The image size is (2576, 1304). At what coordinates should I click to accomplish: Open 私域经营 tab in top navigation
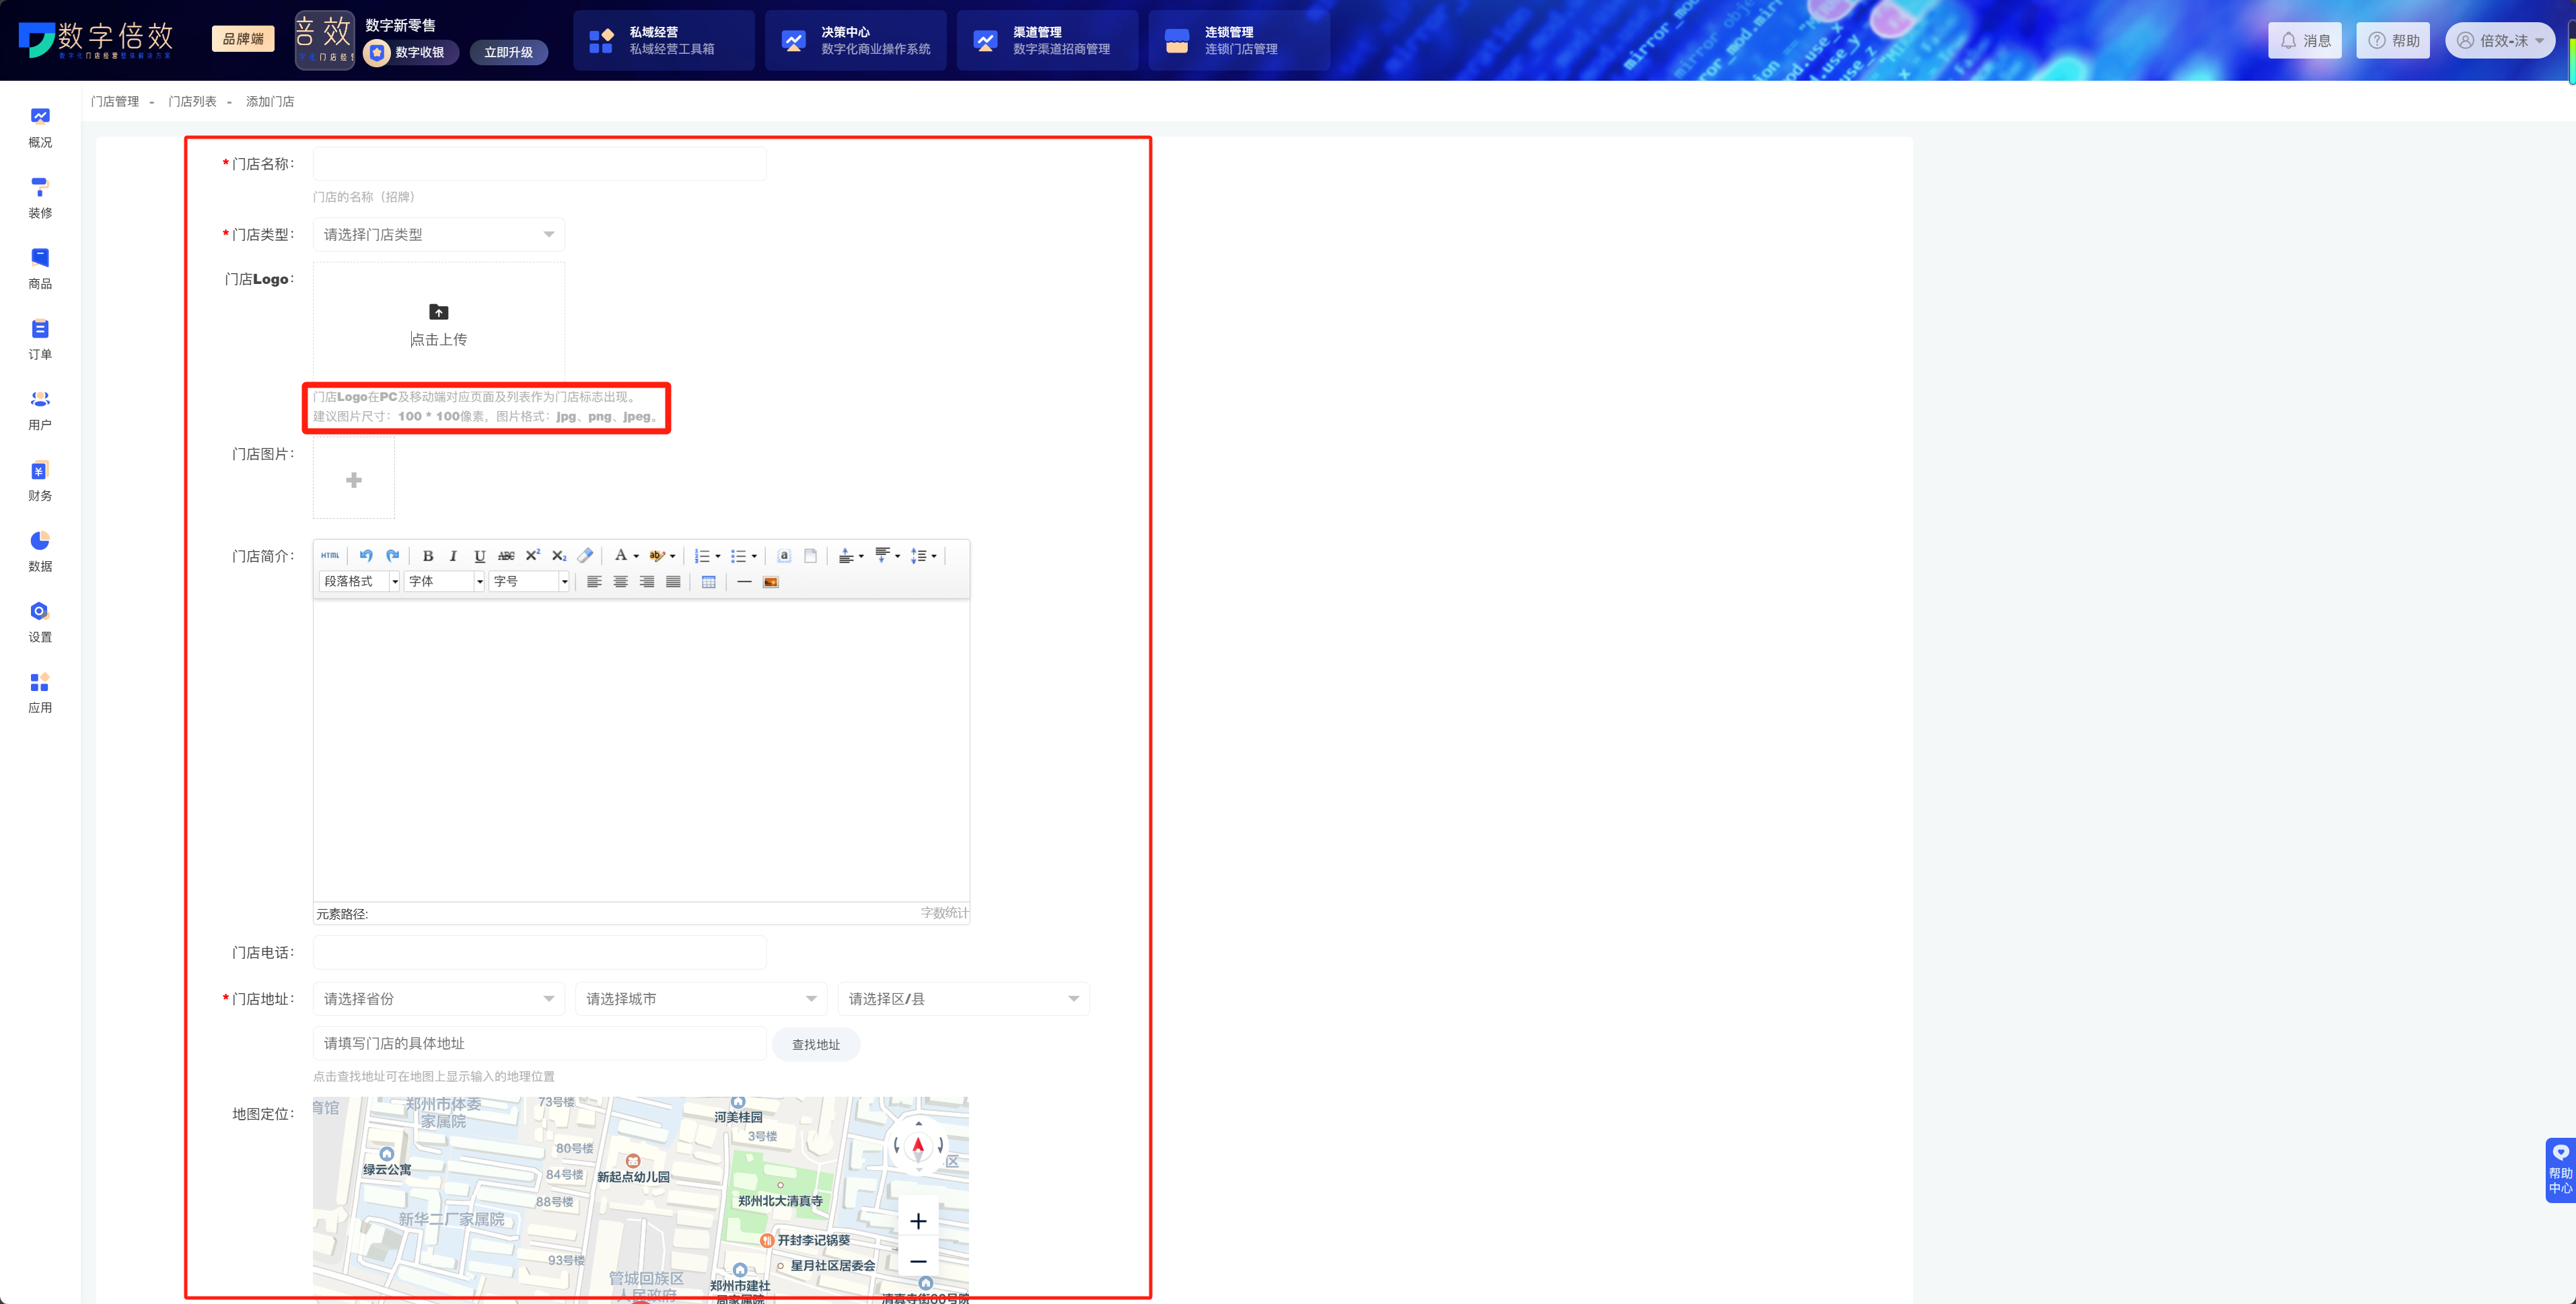click(664, 40)
